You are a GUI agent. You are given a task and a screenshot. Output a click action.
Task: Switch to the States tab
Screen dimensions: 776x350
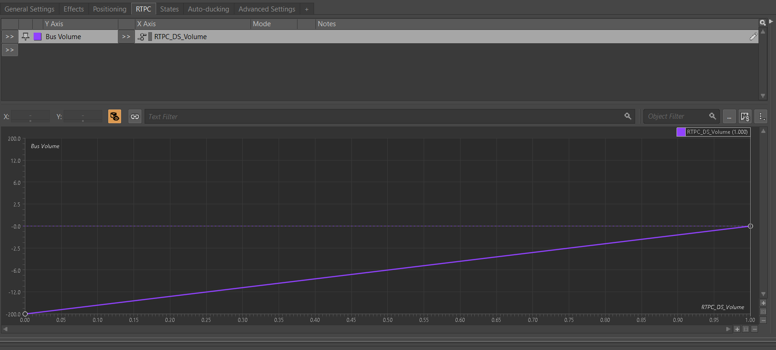click(169, 9)
